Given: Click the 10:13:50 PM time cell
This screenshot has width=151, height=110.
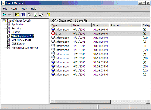Looking at the screenshot, I should click(x=100, y=74).
